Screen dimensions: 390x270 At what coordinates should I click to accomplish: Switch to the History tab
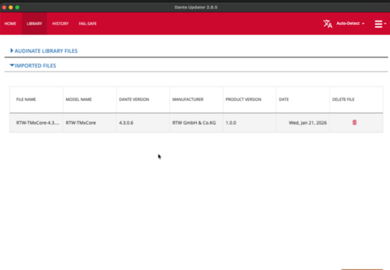(x=60, y=24)
